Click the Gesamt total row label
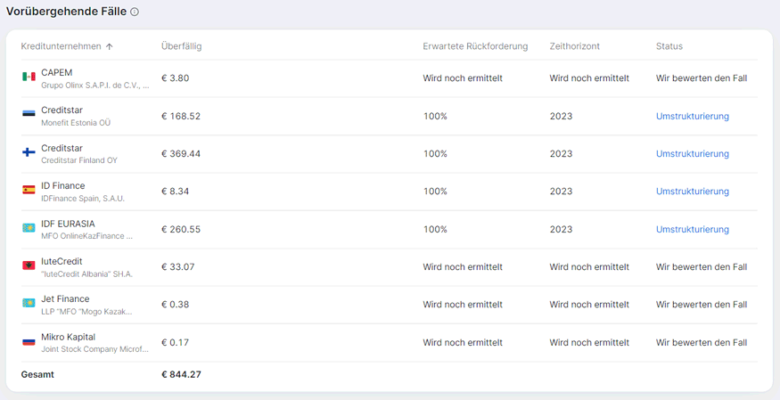This screenshot has height=400, width=780. (x=37, y=375)
